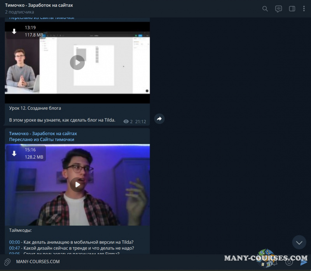Open channel info from header title
311x271 pixels.
(x=39, y=5)
